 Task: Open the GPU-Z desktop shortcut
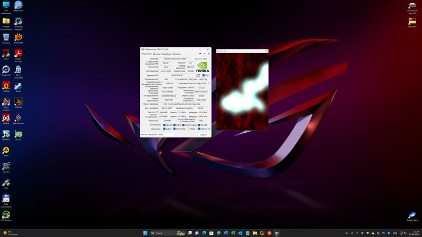point(18,135)
